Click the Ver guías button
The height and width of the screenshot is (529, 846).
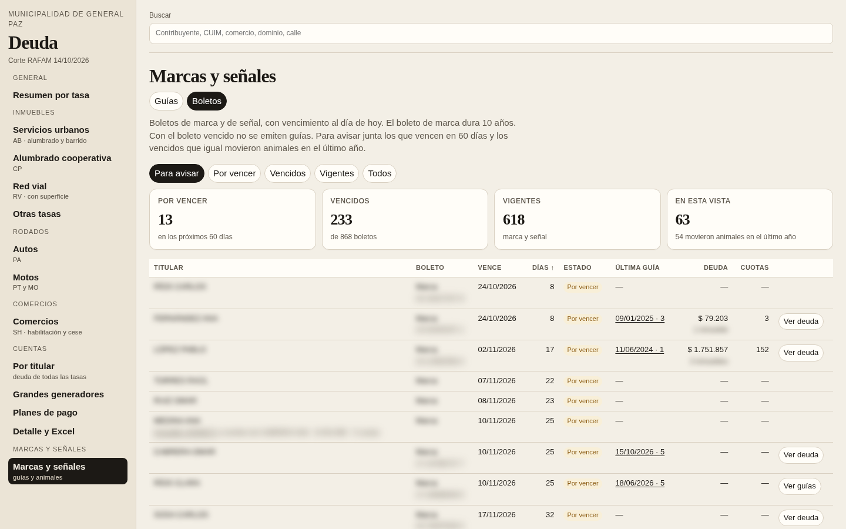pos(800,486)
